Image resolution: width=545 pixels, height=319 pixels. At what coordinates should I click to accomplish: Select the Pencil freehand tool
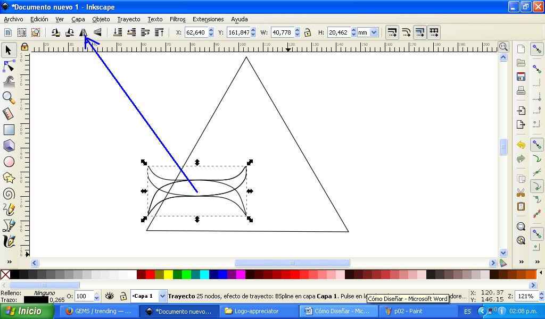[9, 209]
